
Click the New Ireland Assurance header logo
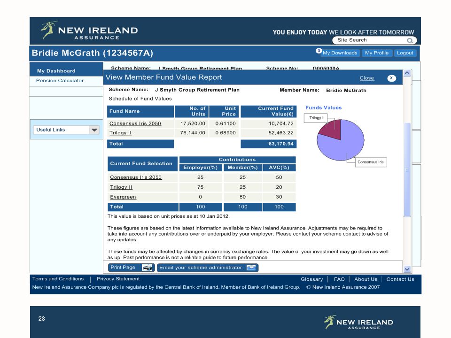[x=89, y=30]
